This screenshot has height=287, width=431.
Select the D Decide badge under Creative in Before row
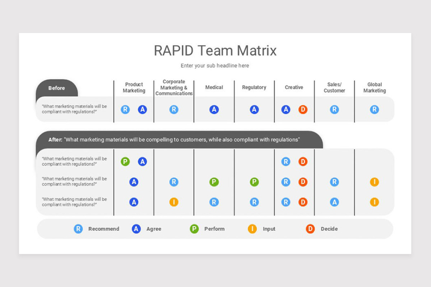[303, 109]
